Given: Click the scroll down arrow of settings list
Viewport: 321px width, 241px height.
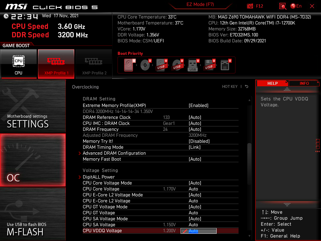Looking at the screenshot, I should click(x=249, y=236).
